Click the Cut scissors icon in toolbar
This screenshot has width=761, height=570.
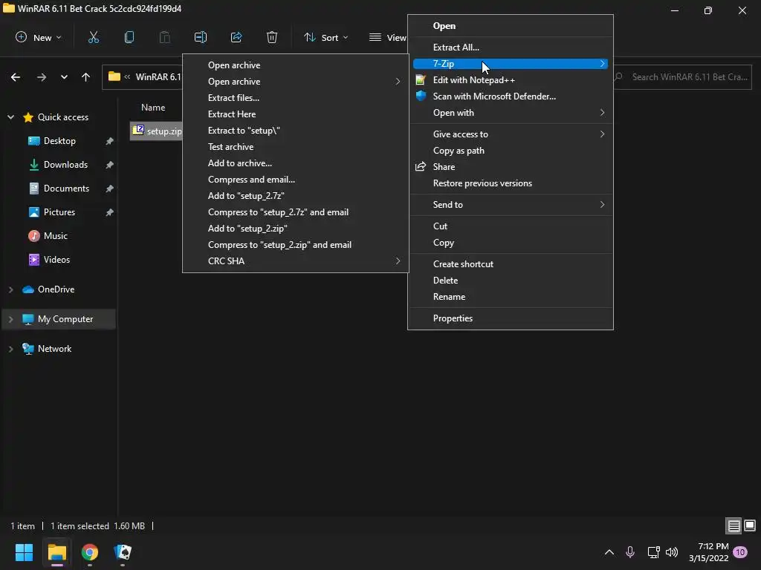(94, 37)
